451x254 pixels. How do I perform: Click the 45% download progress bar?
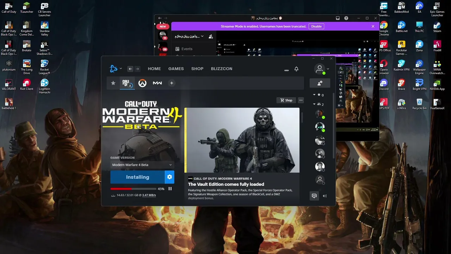[132, 189]
